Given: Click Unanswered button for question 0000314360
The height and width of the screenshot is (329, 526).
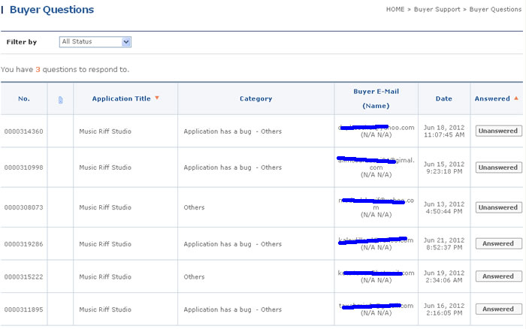Looking at the screenshot, I should [498, 131].
